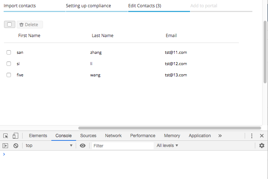268x179 pixels.
Task: Toggle the device toolbar icon
Action: pyautogui.click(x=15, y=136)
